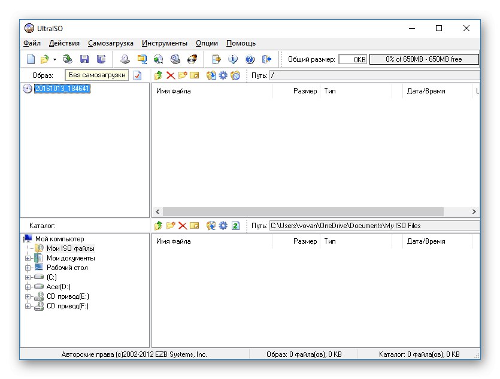
Task: Expand the Open button dropdown arrow
Action: [x=55, y=60]
